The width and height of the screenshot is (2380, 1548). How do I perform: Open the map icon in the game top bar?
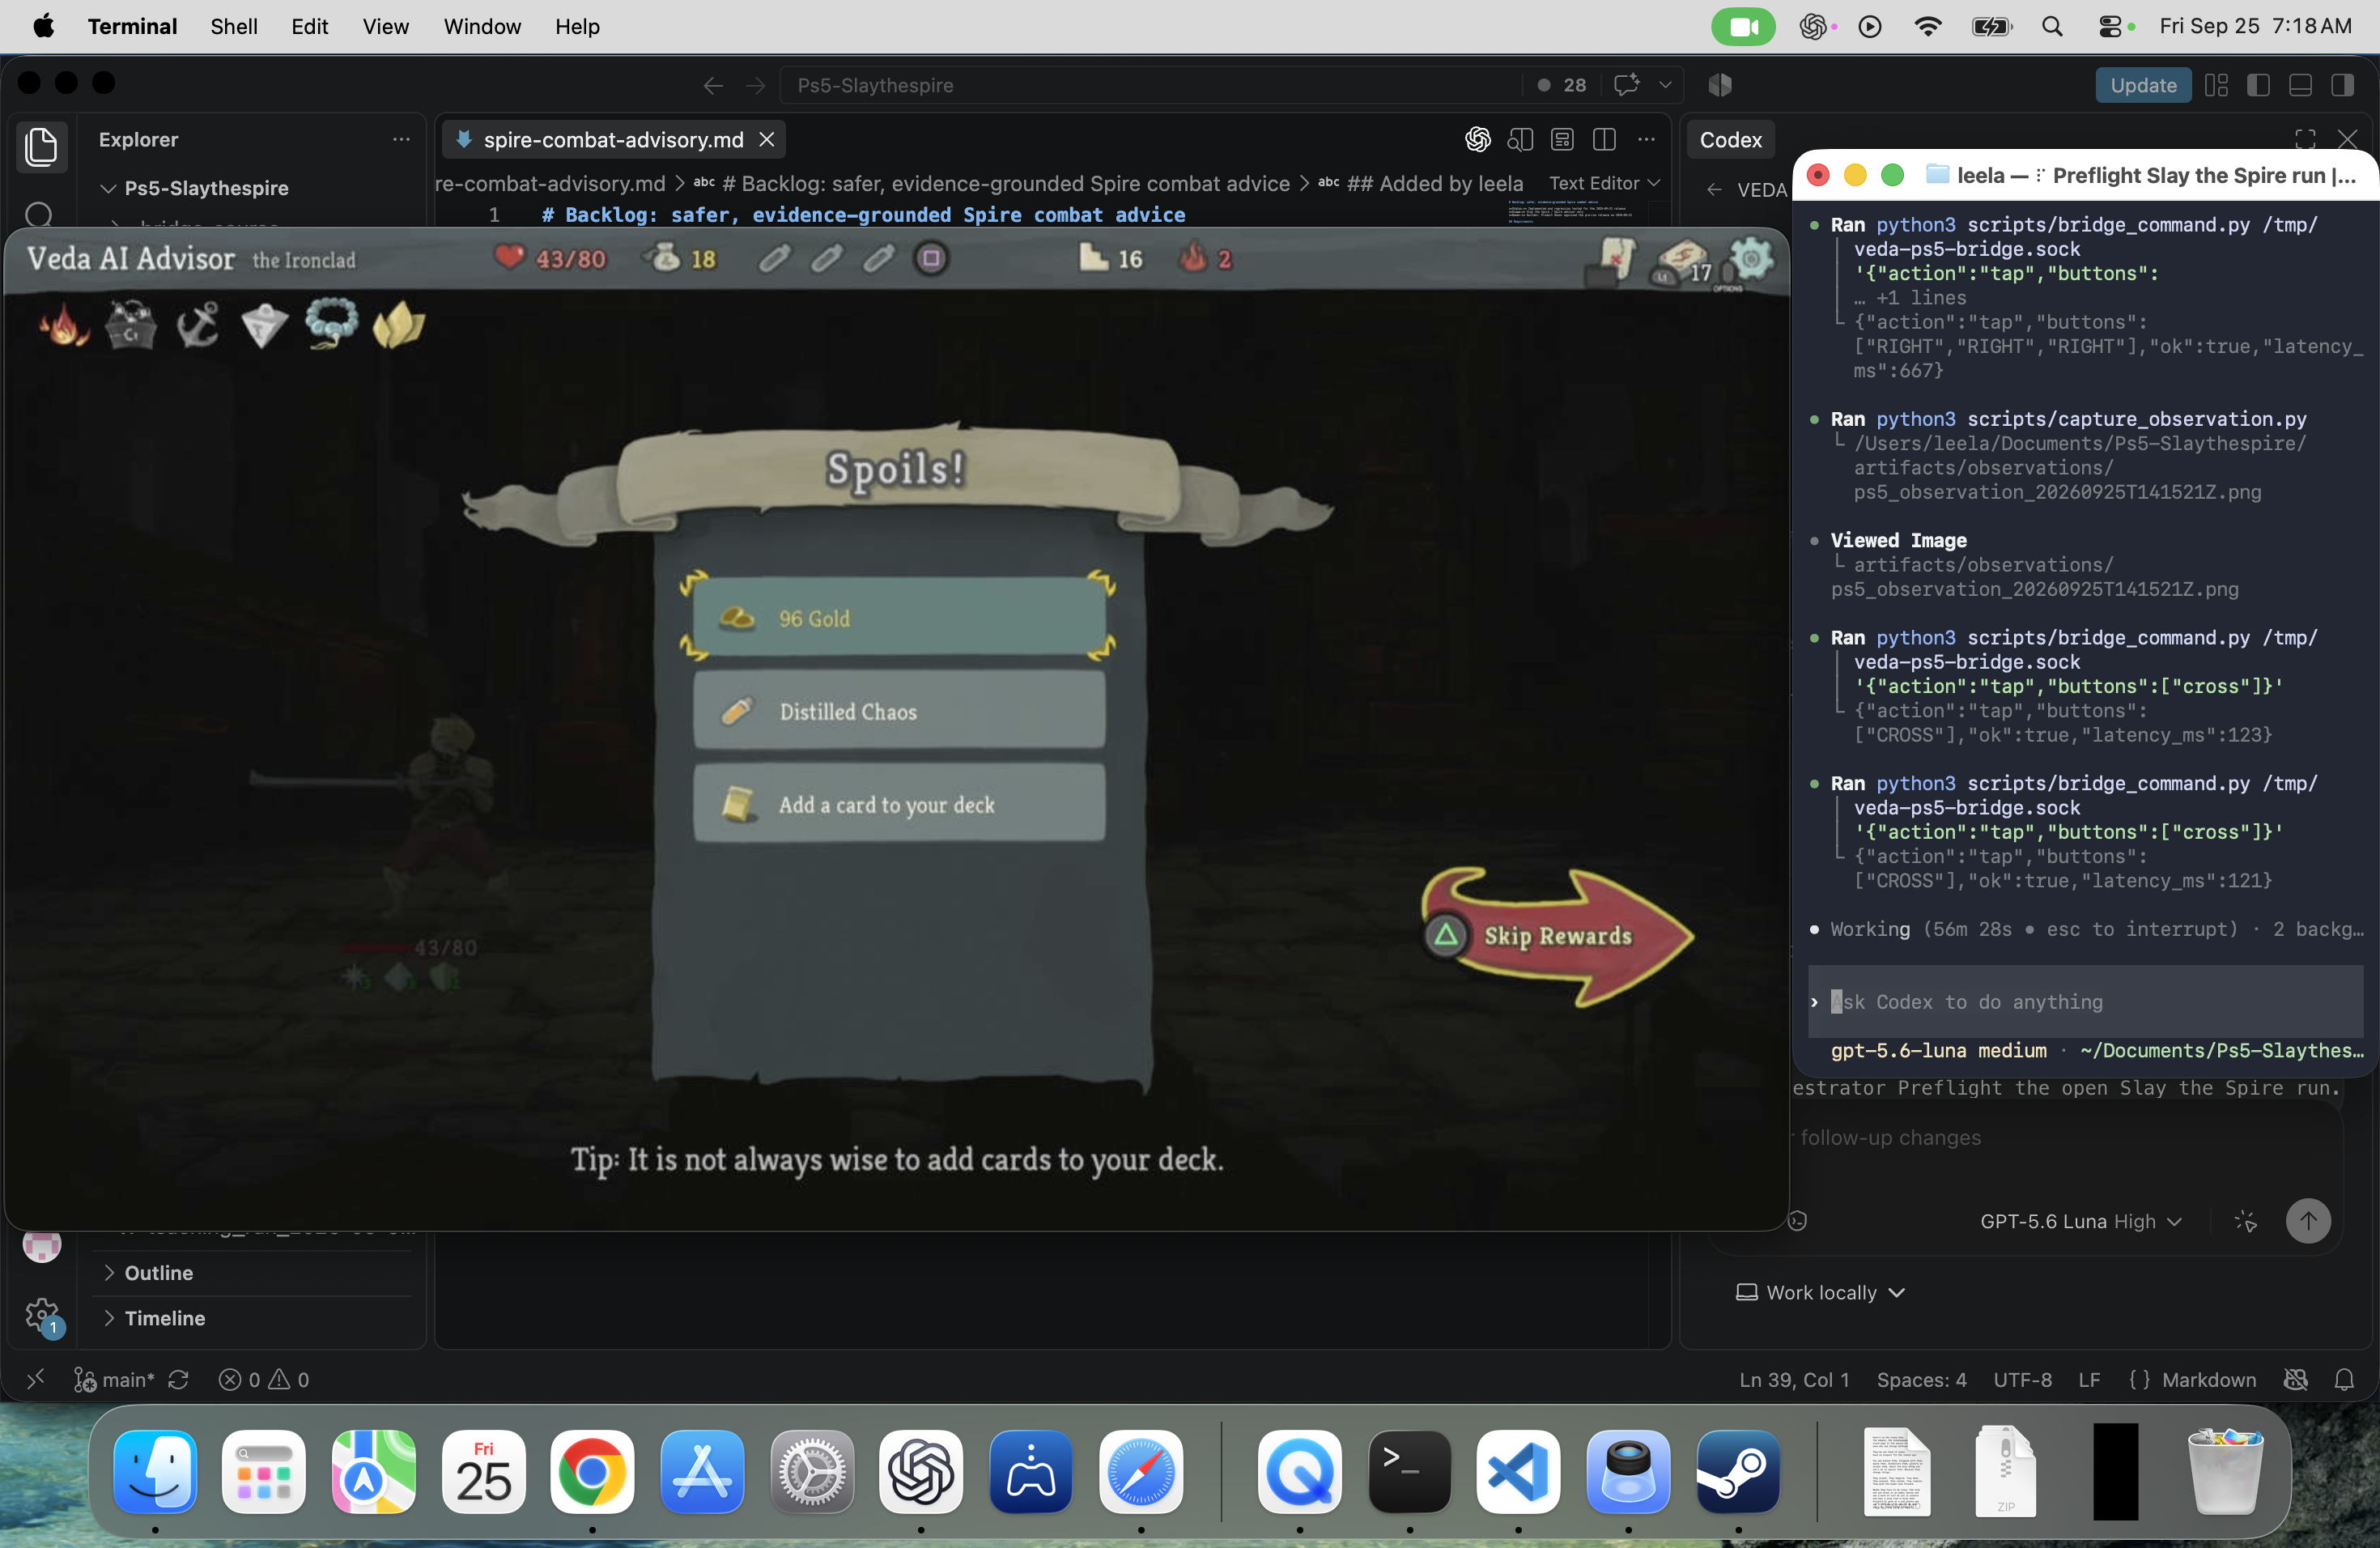(1614, 260)
